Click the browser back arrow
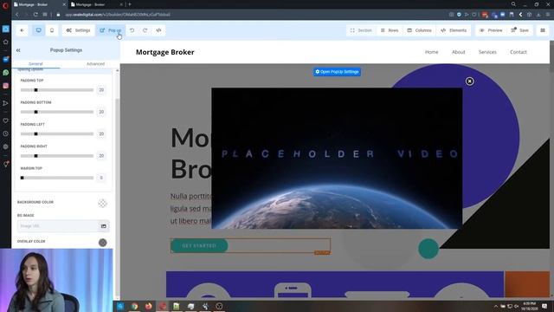 pos(17,15)
